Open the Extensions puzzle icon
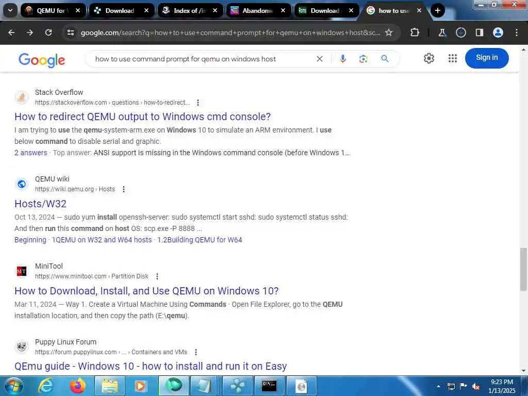The image size is (528, 396). 415,32
